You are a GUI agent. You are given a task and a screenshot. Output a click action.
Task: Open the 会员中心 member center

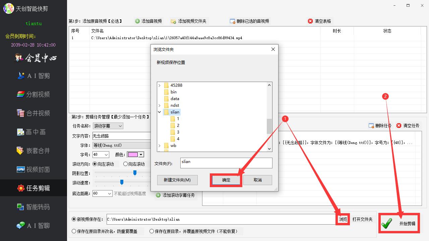click(36, 58)
